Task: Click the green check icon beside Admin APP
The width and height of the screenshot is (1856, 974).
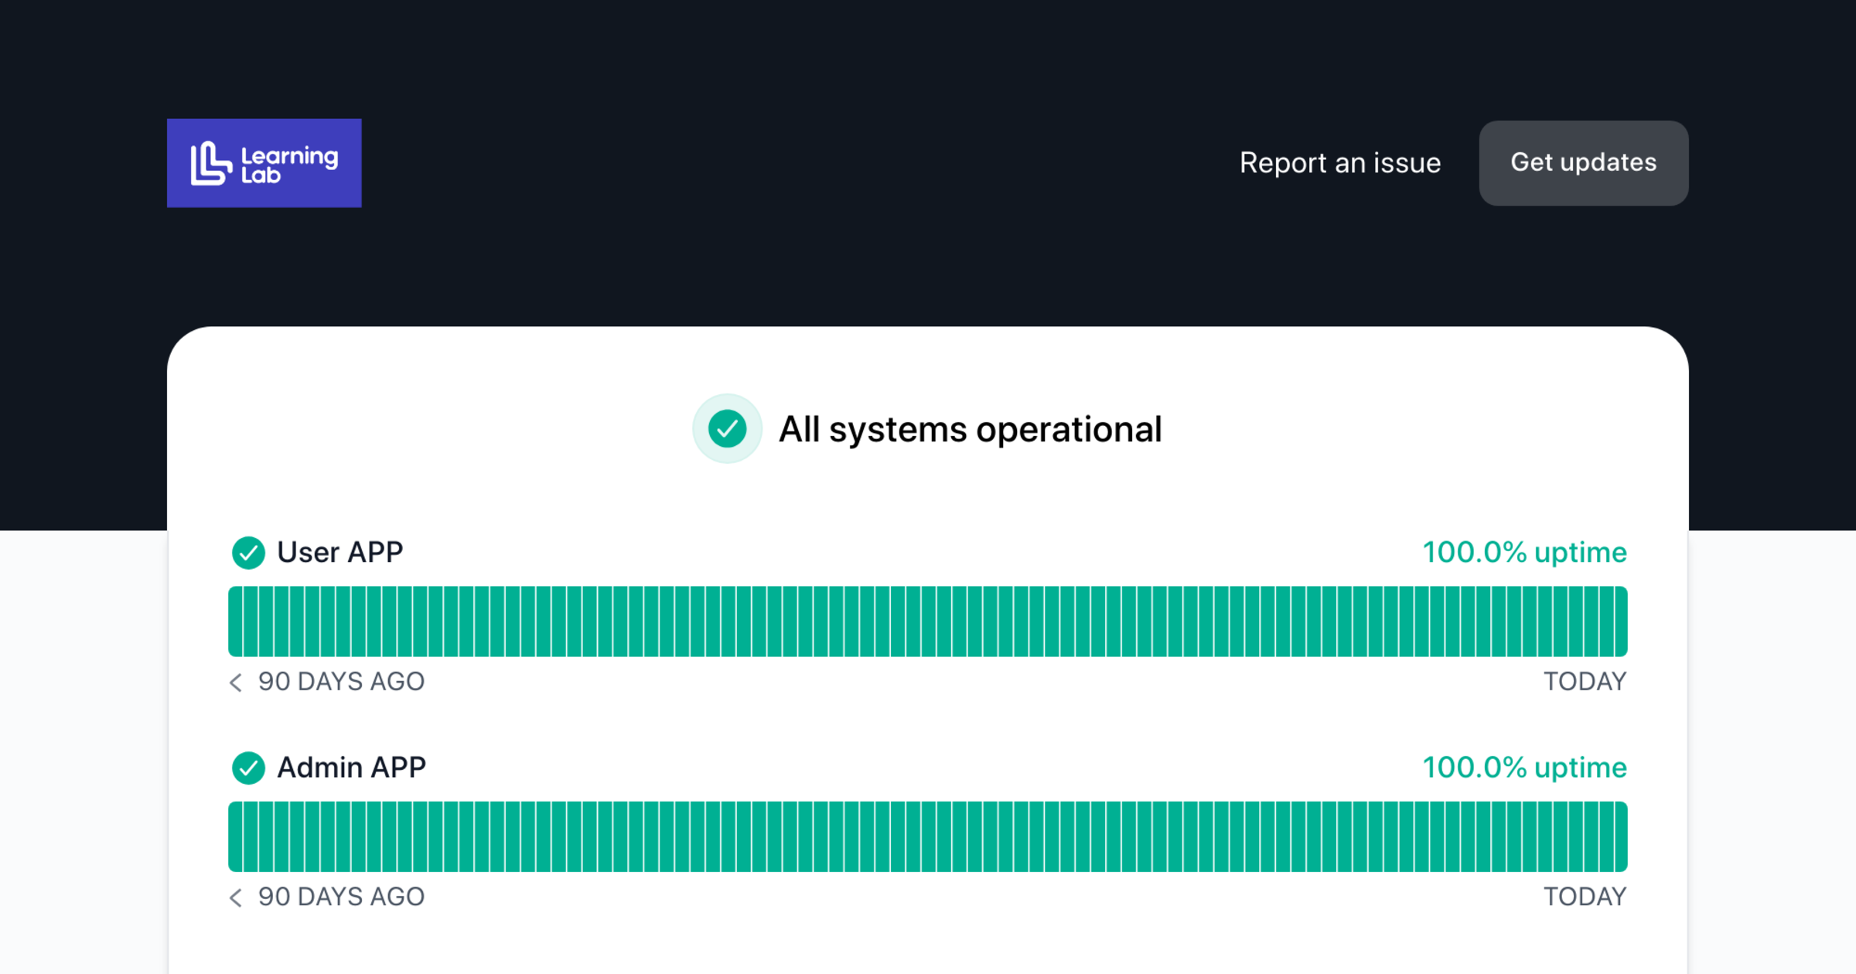Action: point(248,768)
